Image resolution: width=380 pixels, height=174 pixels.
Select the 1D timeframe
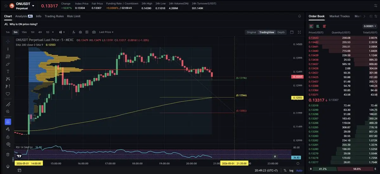click(48, 32)
